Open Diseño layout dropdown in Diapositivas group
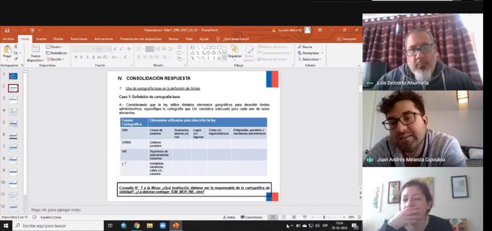Screen dimensions: 492x231 click(x=54, y=47)
